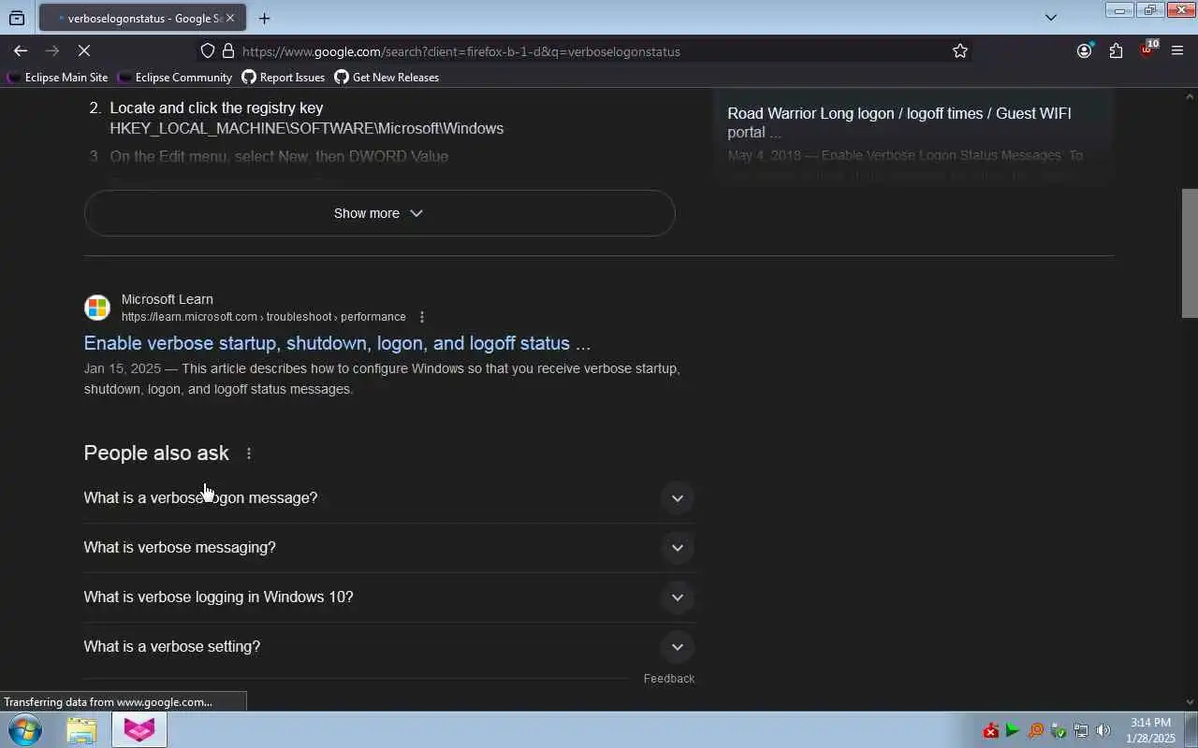Click the People also ask heading
Screen dimensions: 1198x748
point(156,453)
